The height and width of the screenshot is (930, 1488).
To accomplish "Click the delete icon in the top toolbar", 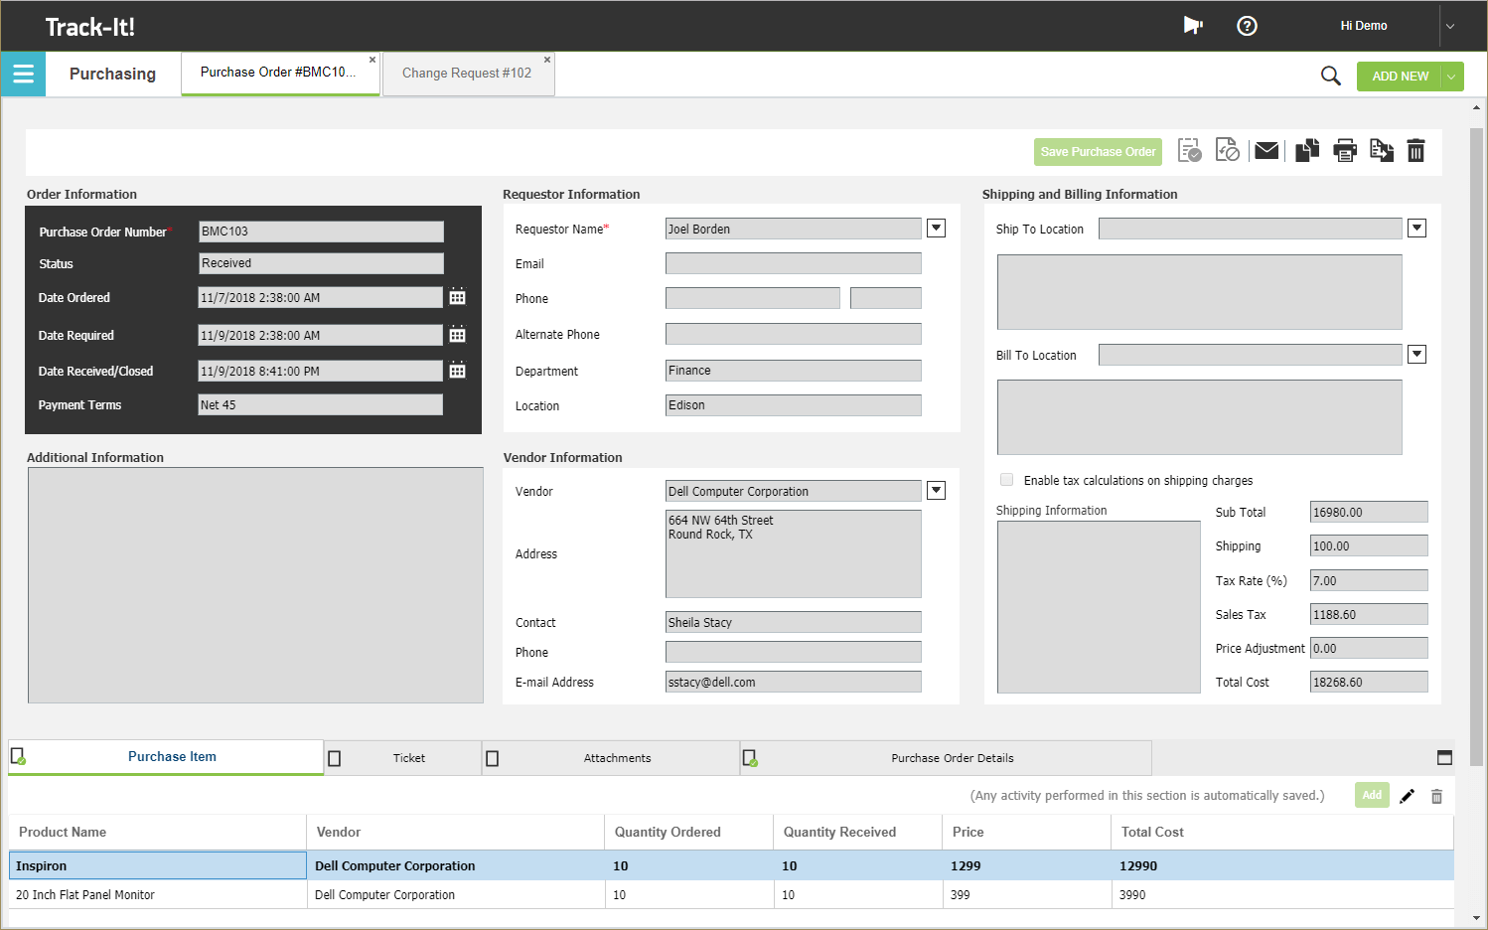I will (x=1415, y=150).
